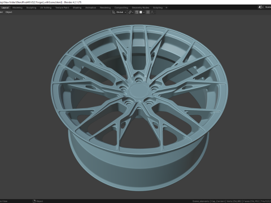Toggle proportional editing button

(148, 12)
